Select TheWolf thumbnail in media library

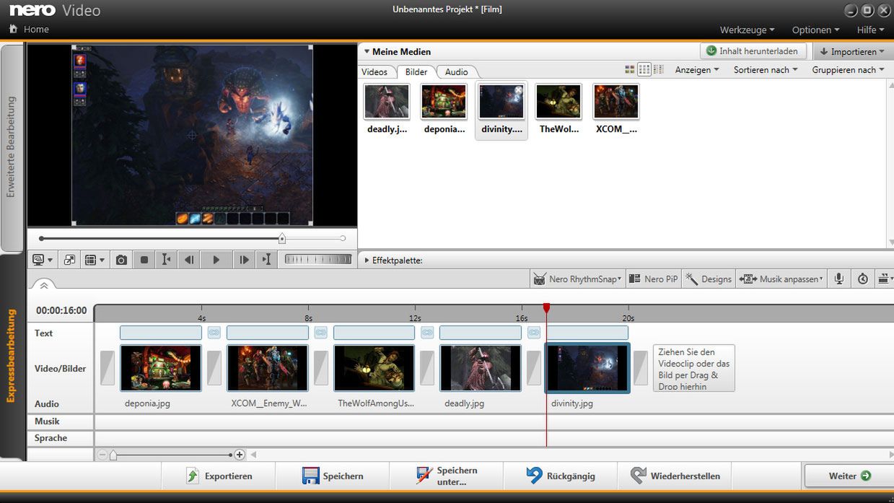558,102
